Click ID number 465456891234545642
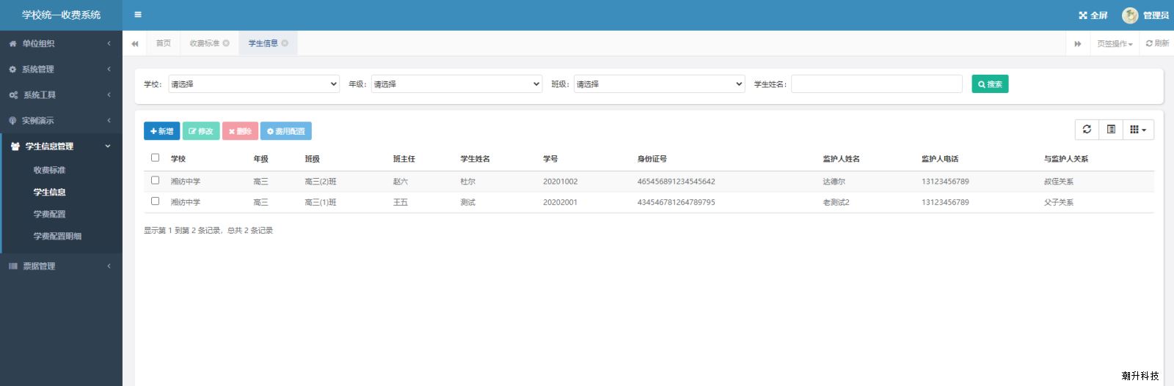This screenshot has width=1174, height=386. coord(677,182)
